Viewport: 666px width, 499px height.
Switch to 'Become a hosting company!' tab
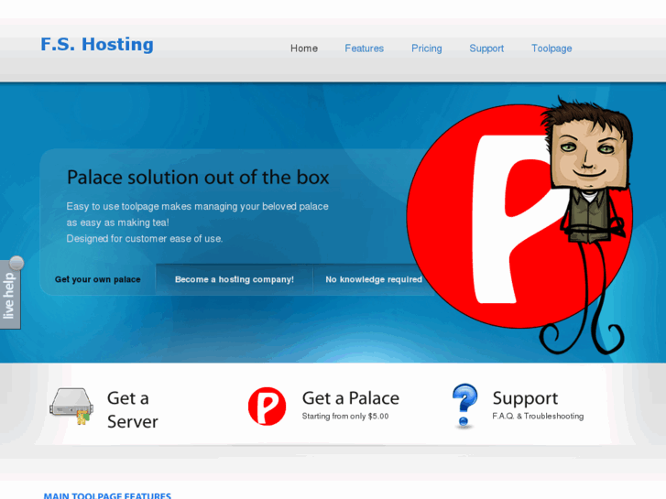(234, 279)
